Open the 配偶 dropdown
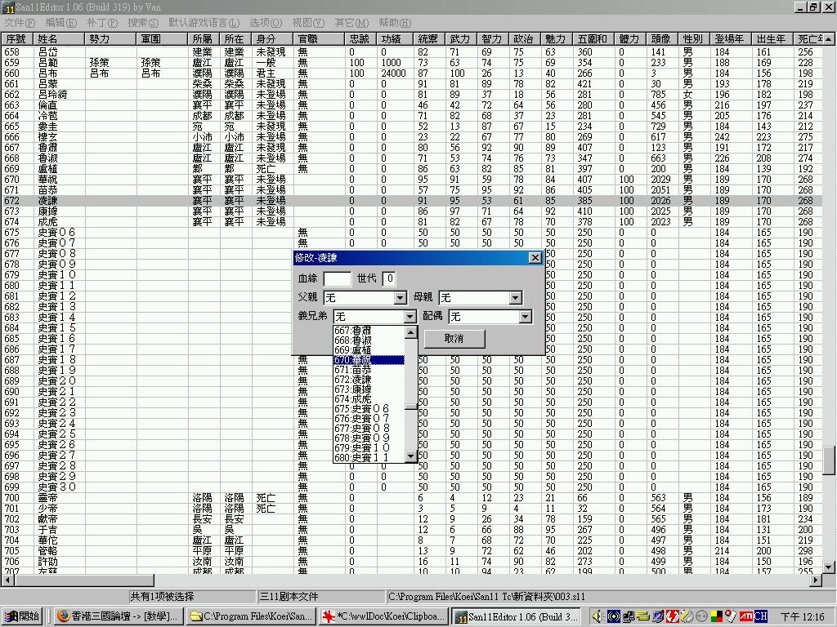837x627 pixels. click(x=525, y=317)
